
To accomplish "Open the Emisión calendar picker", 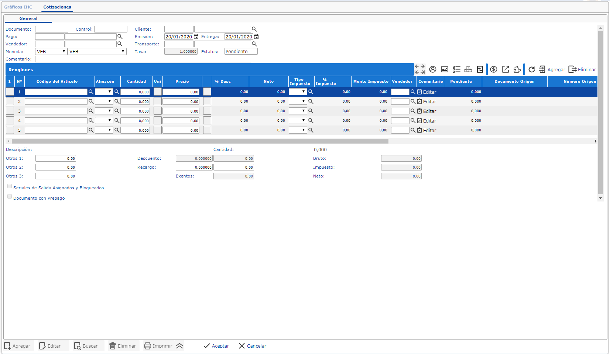I will 196,37.
